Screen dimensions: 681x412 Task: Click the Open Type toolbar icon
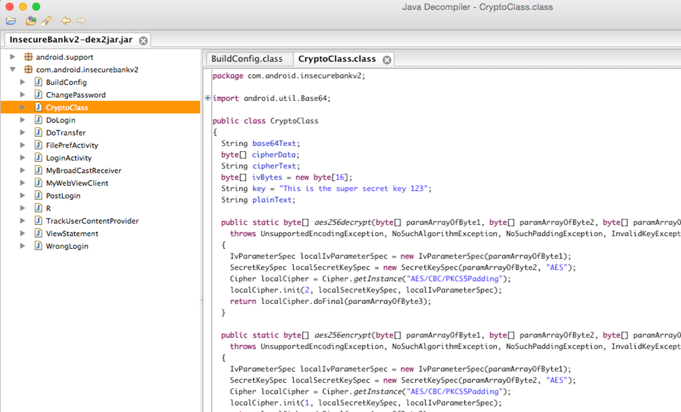coord(31,21)
